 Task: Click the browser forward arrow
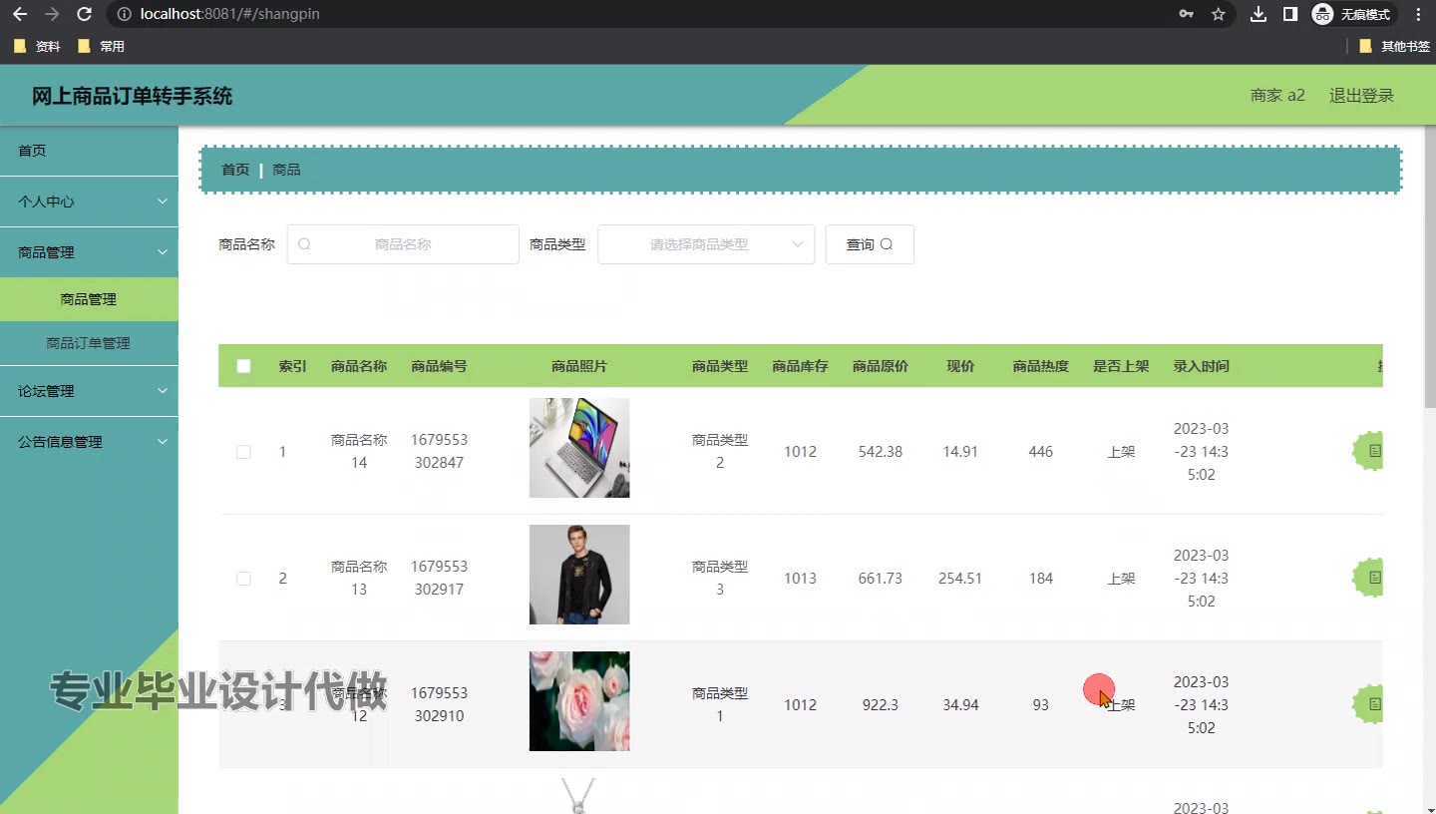coord(52,14)
